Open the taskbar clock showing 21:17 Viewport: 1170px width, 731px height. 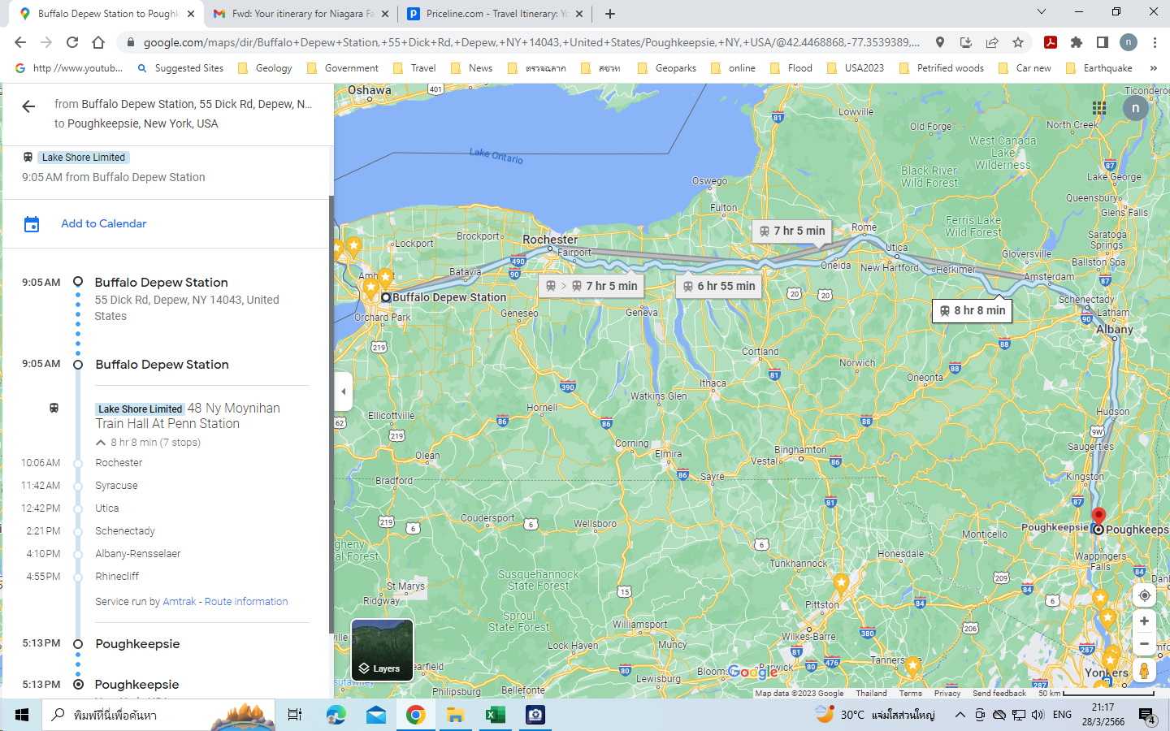[1103, 715]
